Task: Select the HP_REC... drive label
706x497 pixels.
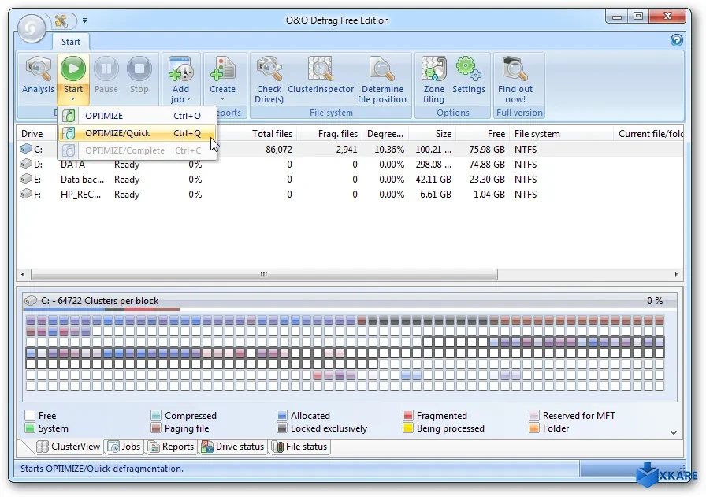Action: [80, 195]
